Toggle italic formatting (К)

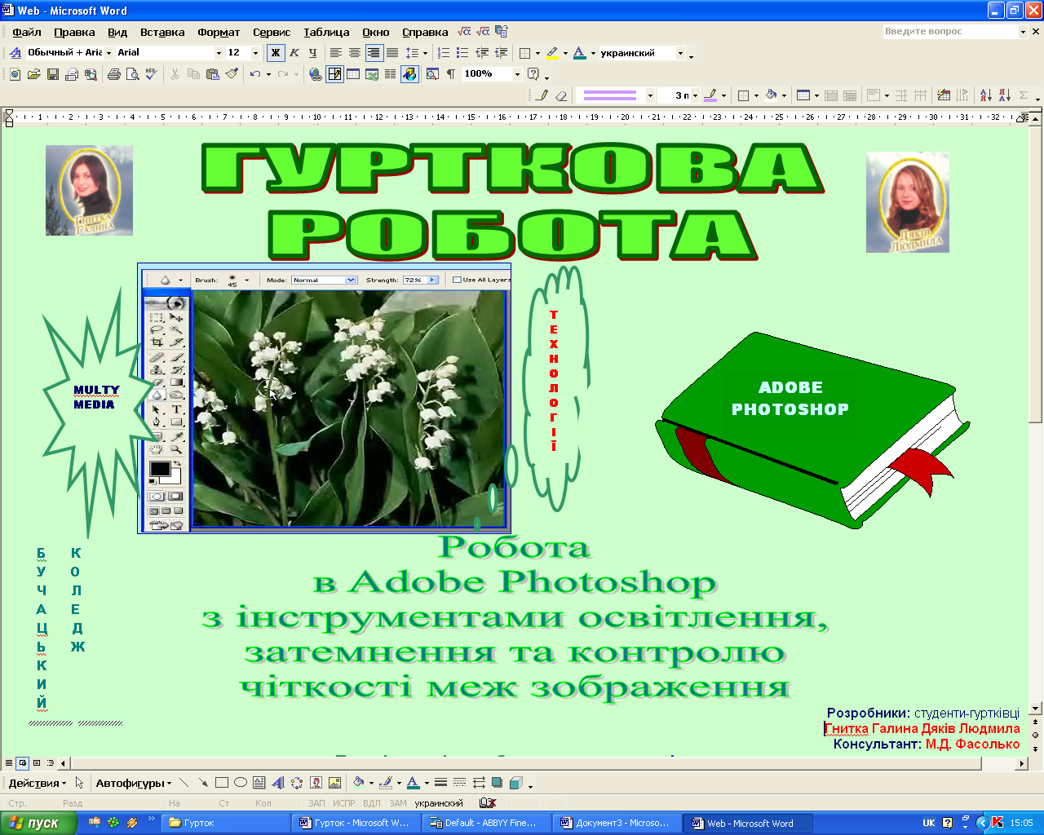(x=294, y=52)
